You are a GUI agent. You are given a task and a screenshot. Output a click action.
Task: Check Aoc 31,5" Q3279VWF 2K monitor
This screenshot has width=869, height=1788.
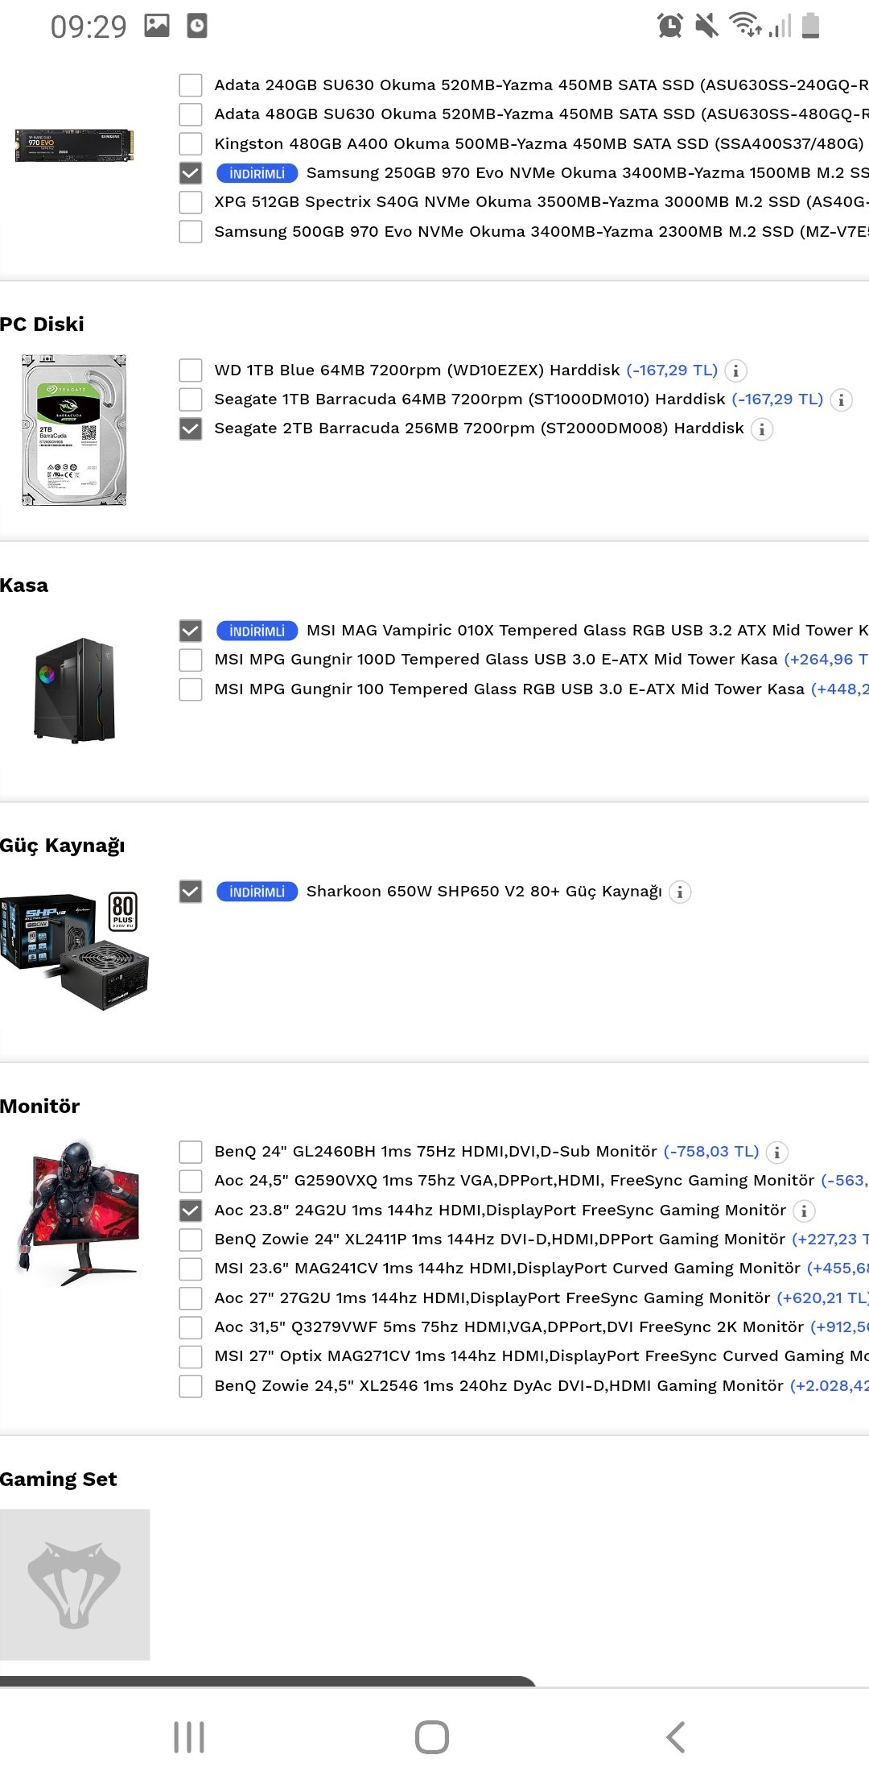tap(191, 1327)
